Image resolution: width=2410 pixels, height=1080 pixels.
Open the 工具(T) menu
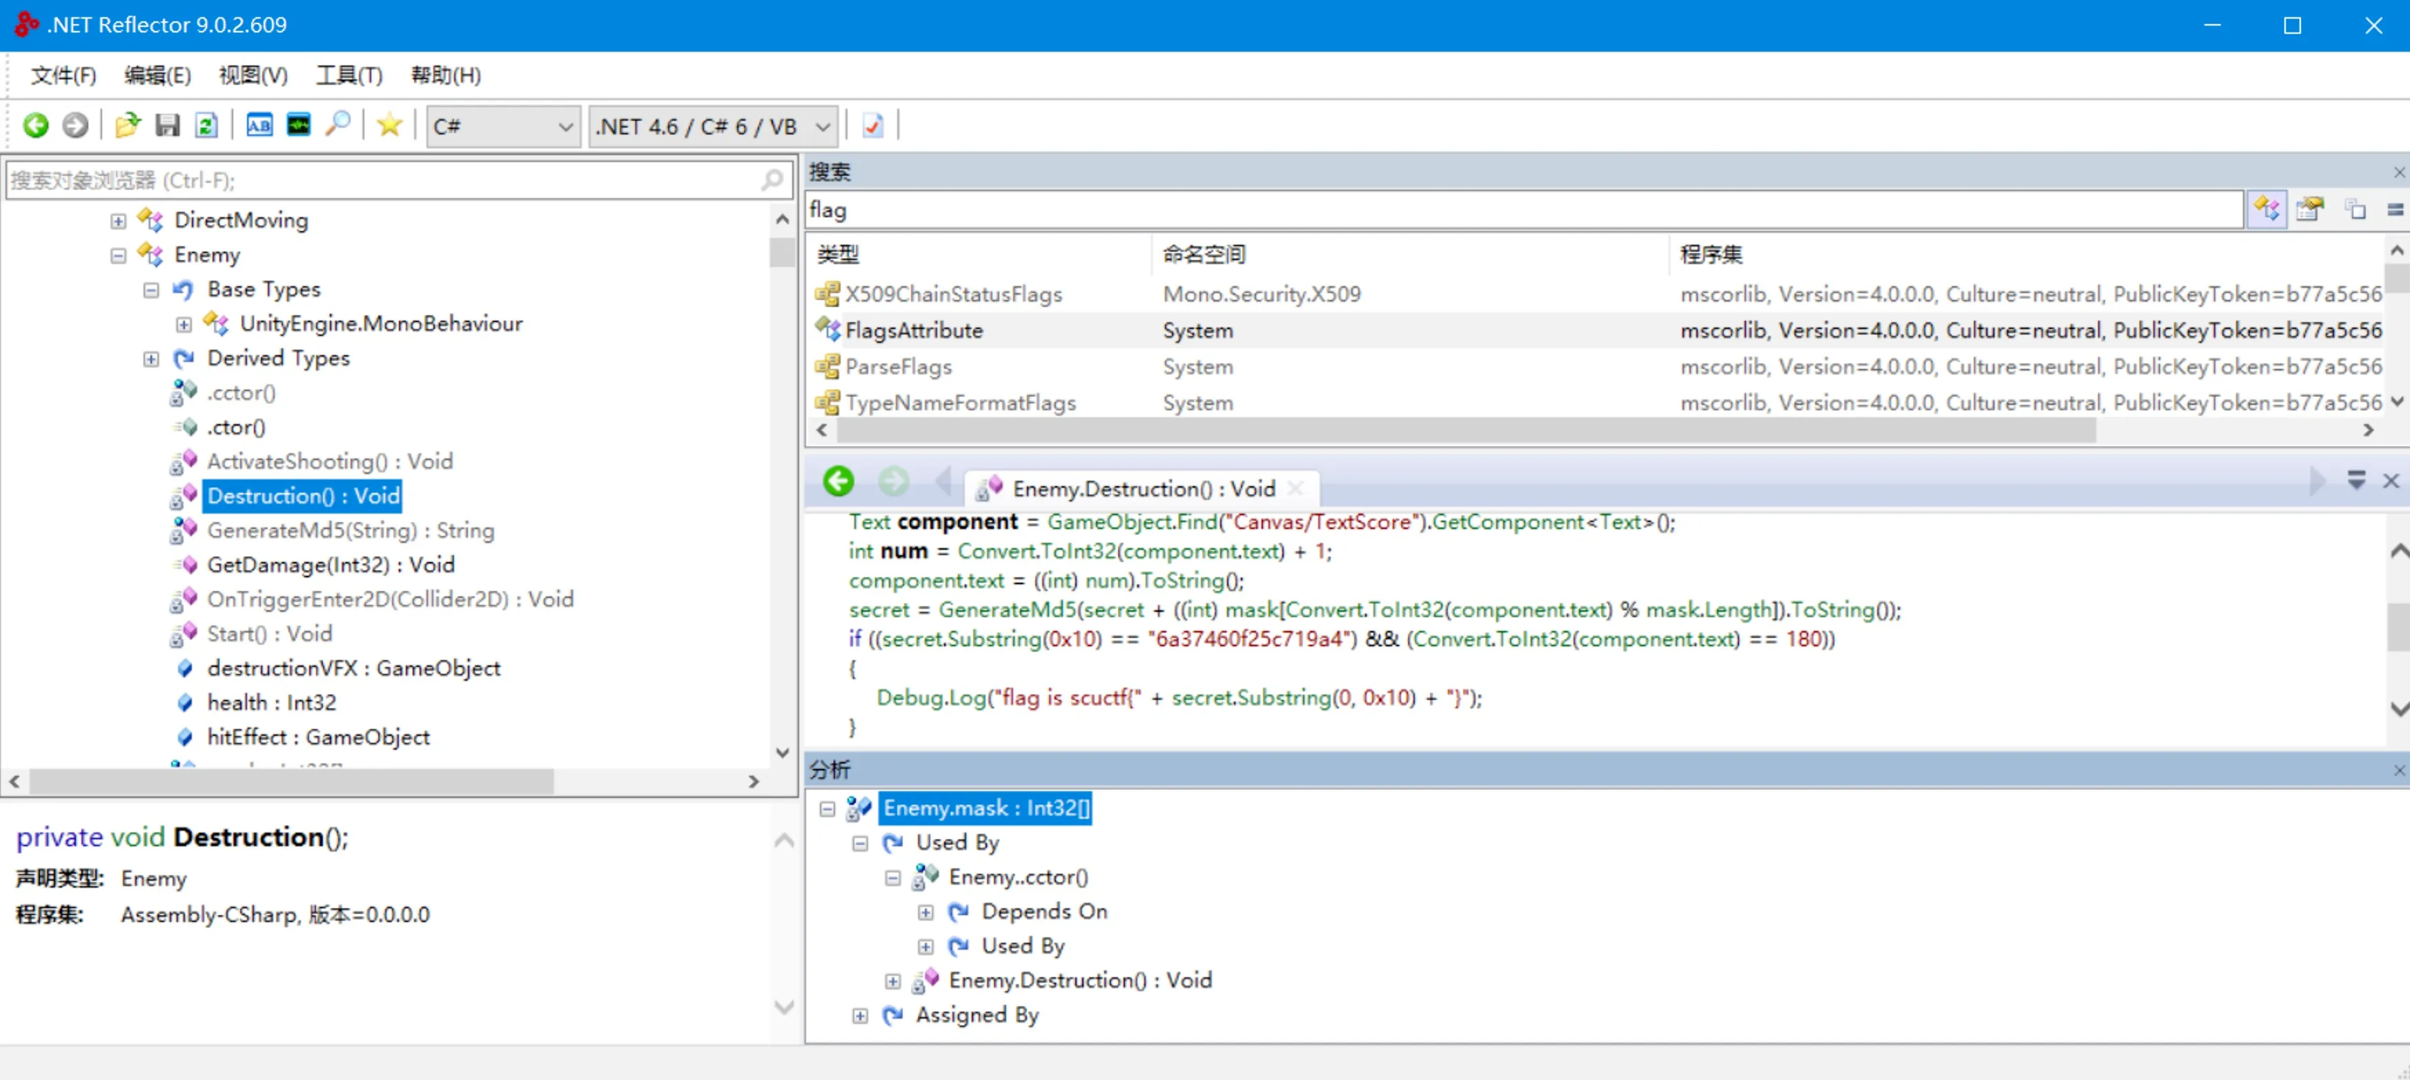pyautogui.click(x=349, y=76)
